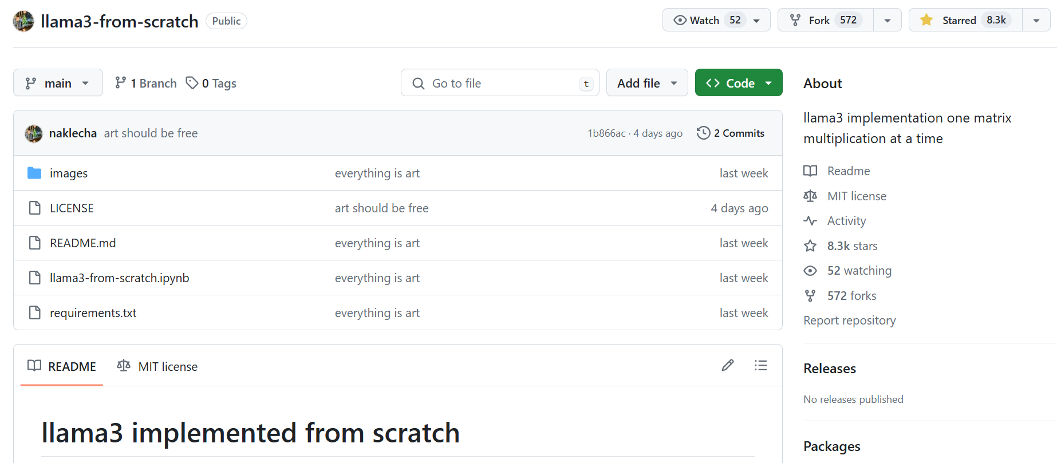Click the fork icon beside 572 forks
Viewport: 1057px width, 463px height.
pos(810,295)
